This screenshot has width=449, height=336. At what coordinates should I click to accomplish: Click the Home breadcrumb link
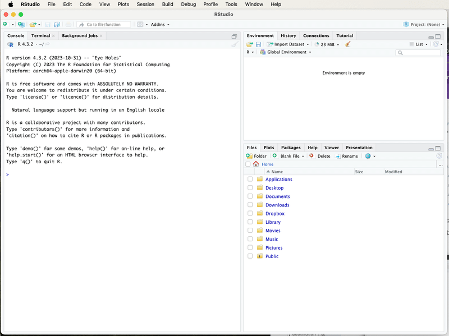268,164
